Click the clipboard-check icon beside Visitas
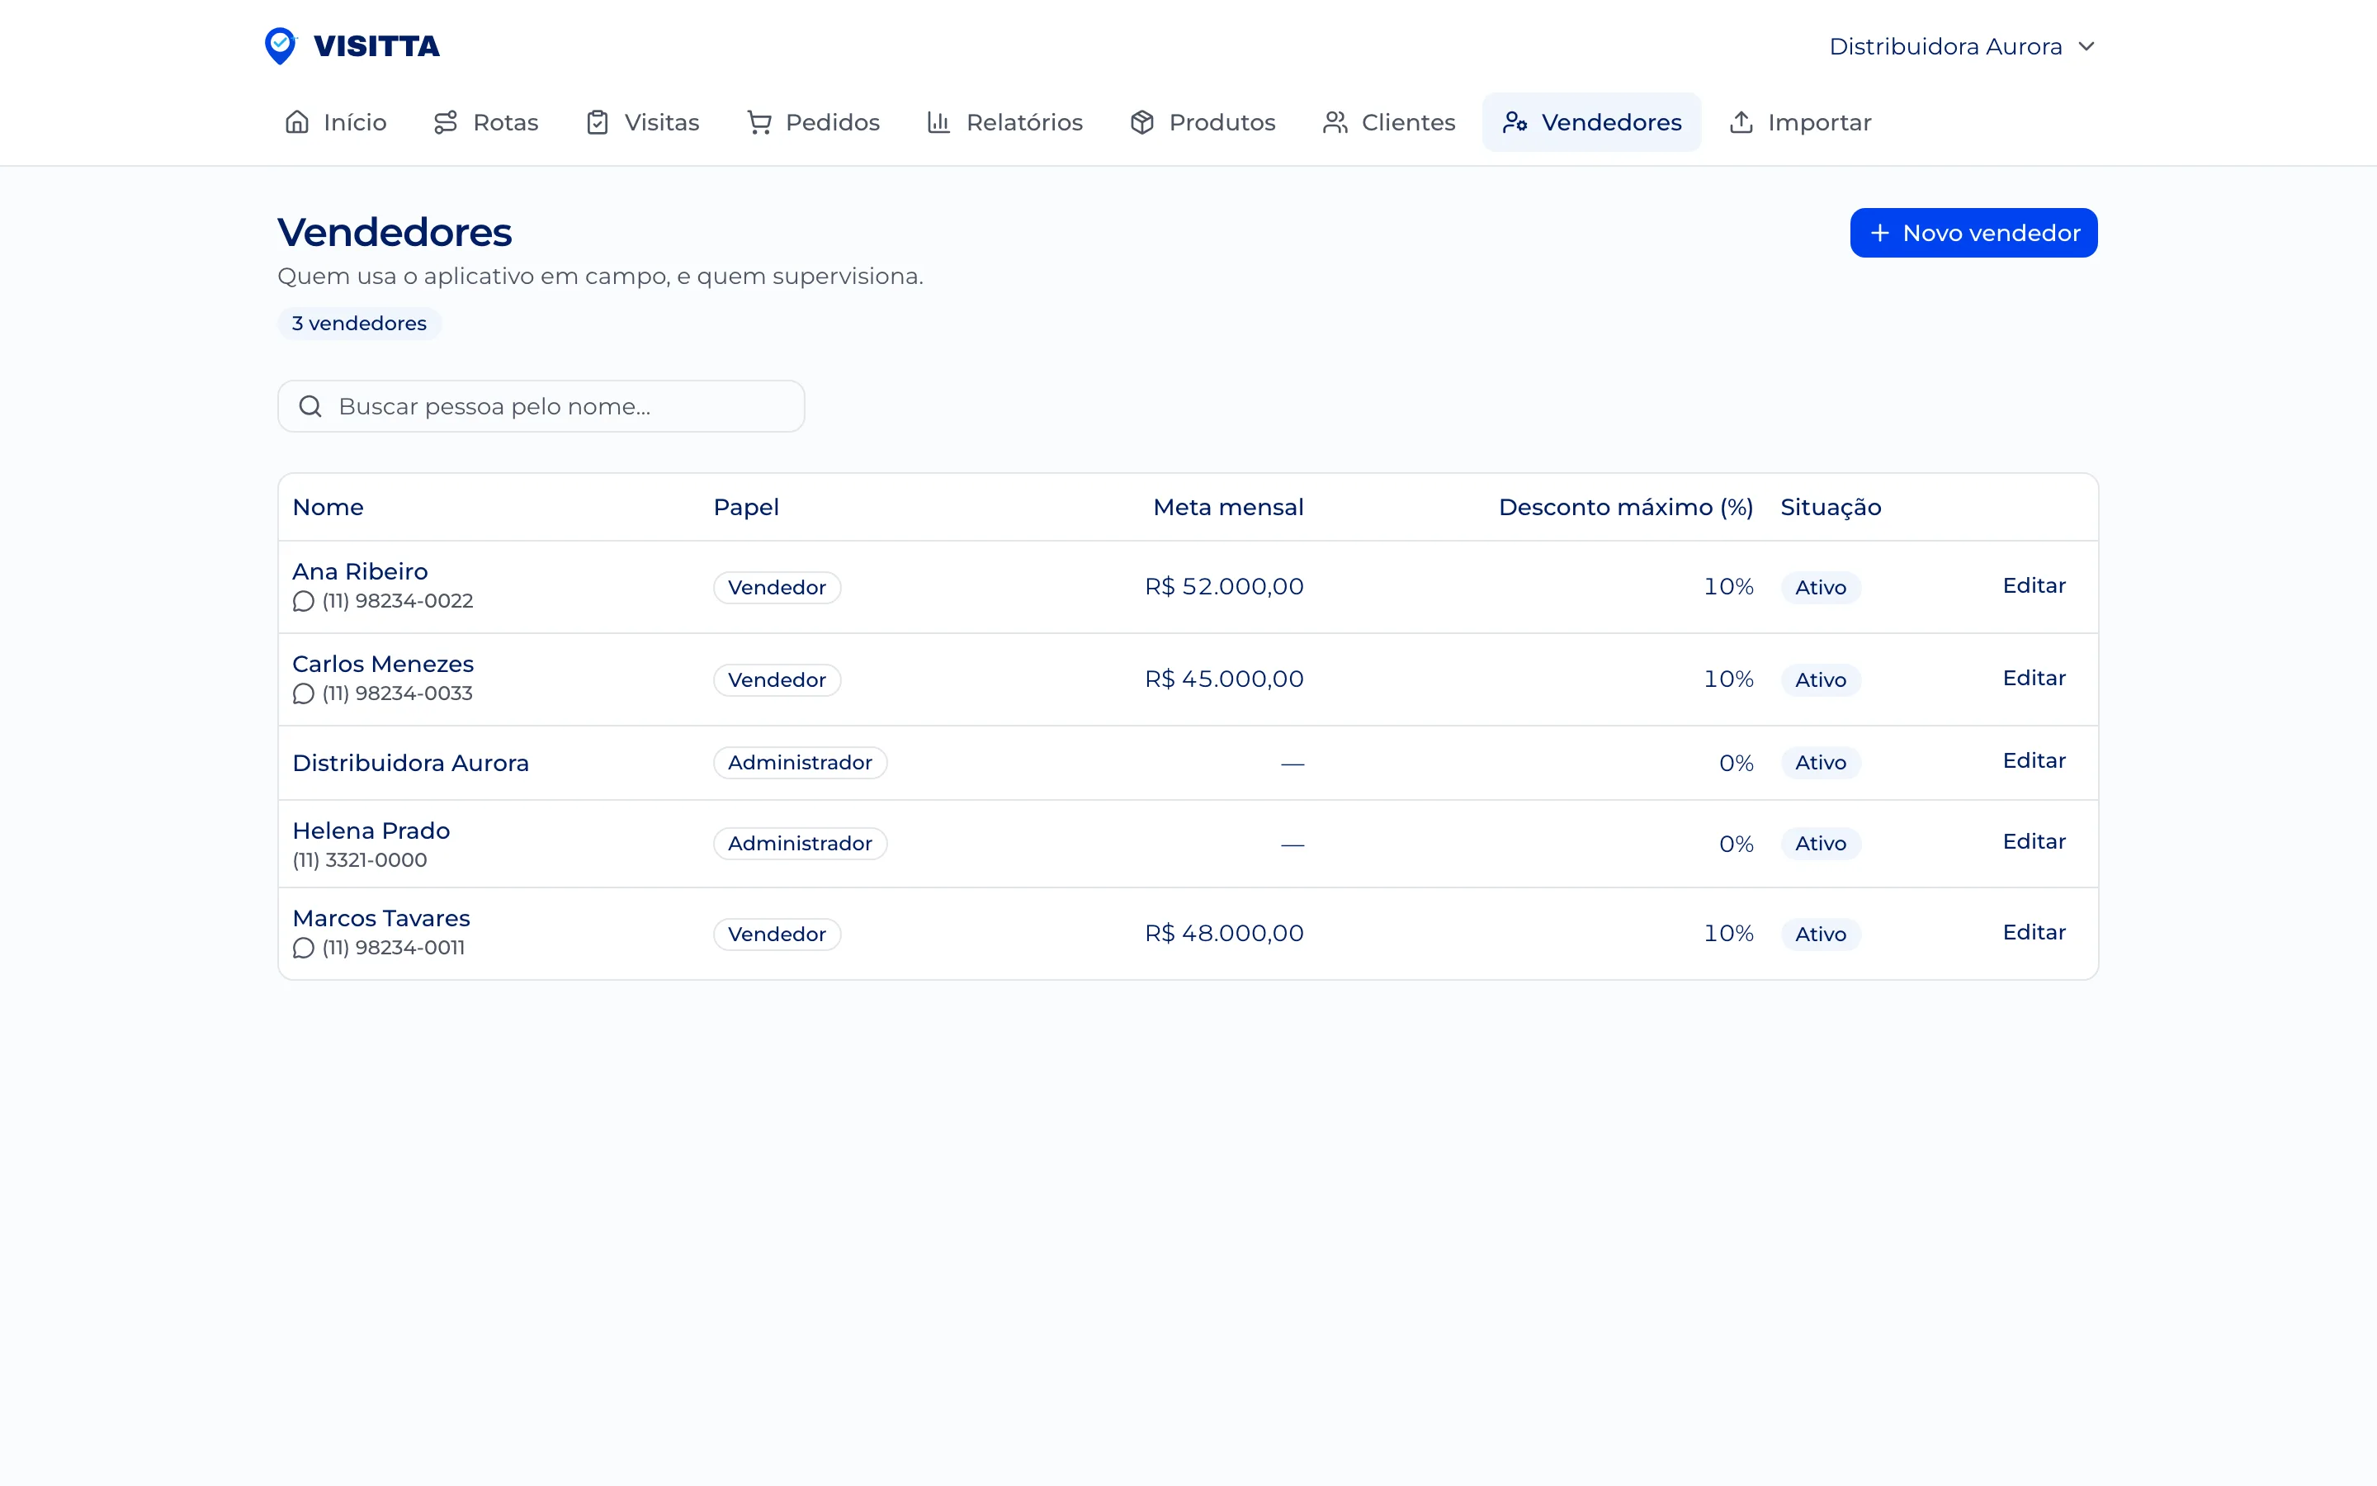 [598, 122]
